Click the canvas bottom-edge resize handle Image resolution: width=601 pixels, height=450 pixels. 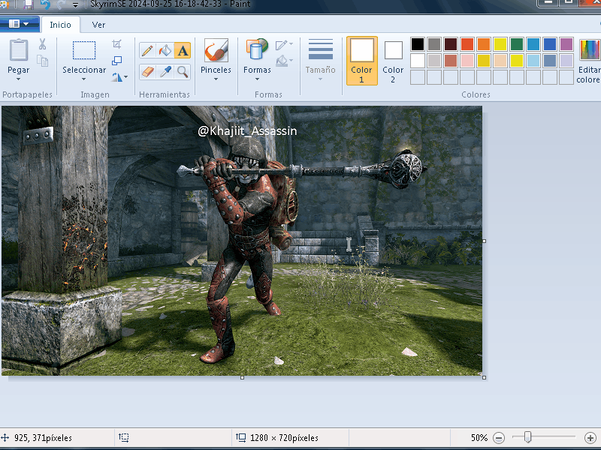(242, 378)
